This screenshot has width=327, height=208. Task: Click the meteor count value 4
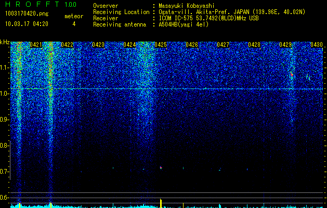[x=74, y=24]
